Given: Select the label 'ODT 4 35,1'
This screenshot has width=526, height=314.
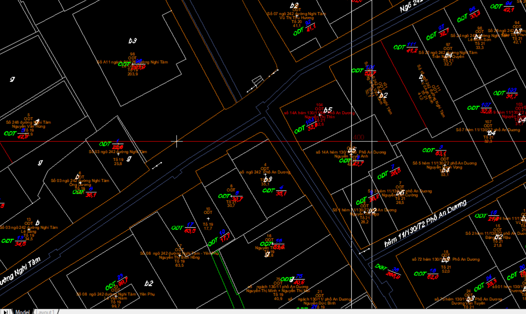Looking at the screenshot, I should [275, 191].
